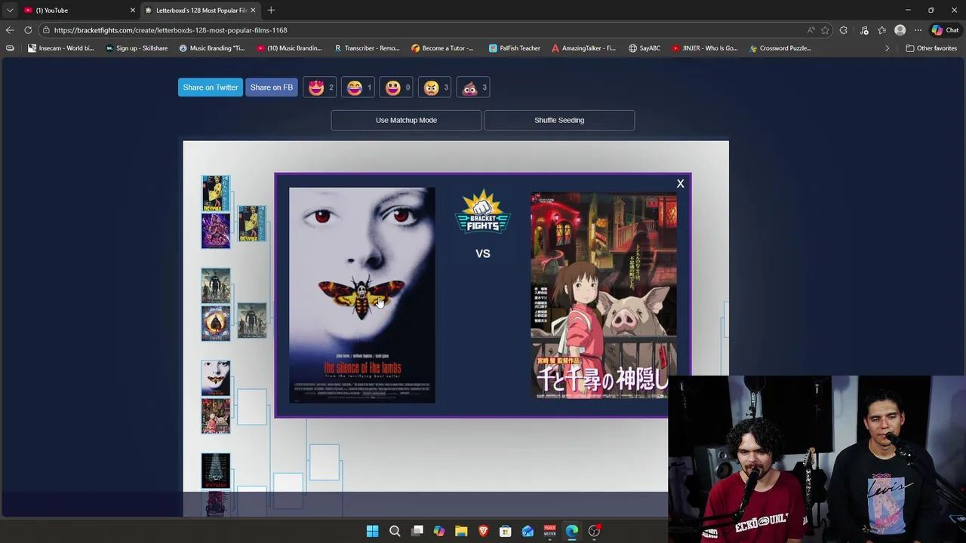
Task: React with the open-mouth smile emoji
Action: tap(396, 87)
